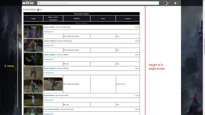Screen dimensions: 205x115
Task: Open Castlevania 64 under Vampire Villager 3
Action: pos(48,59)
